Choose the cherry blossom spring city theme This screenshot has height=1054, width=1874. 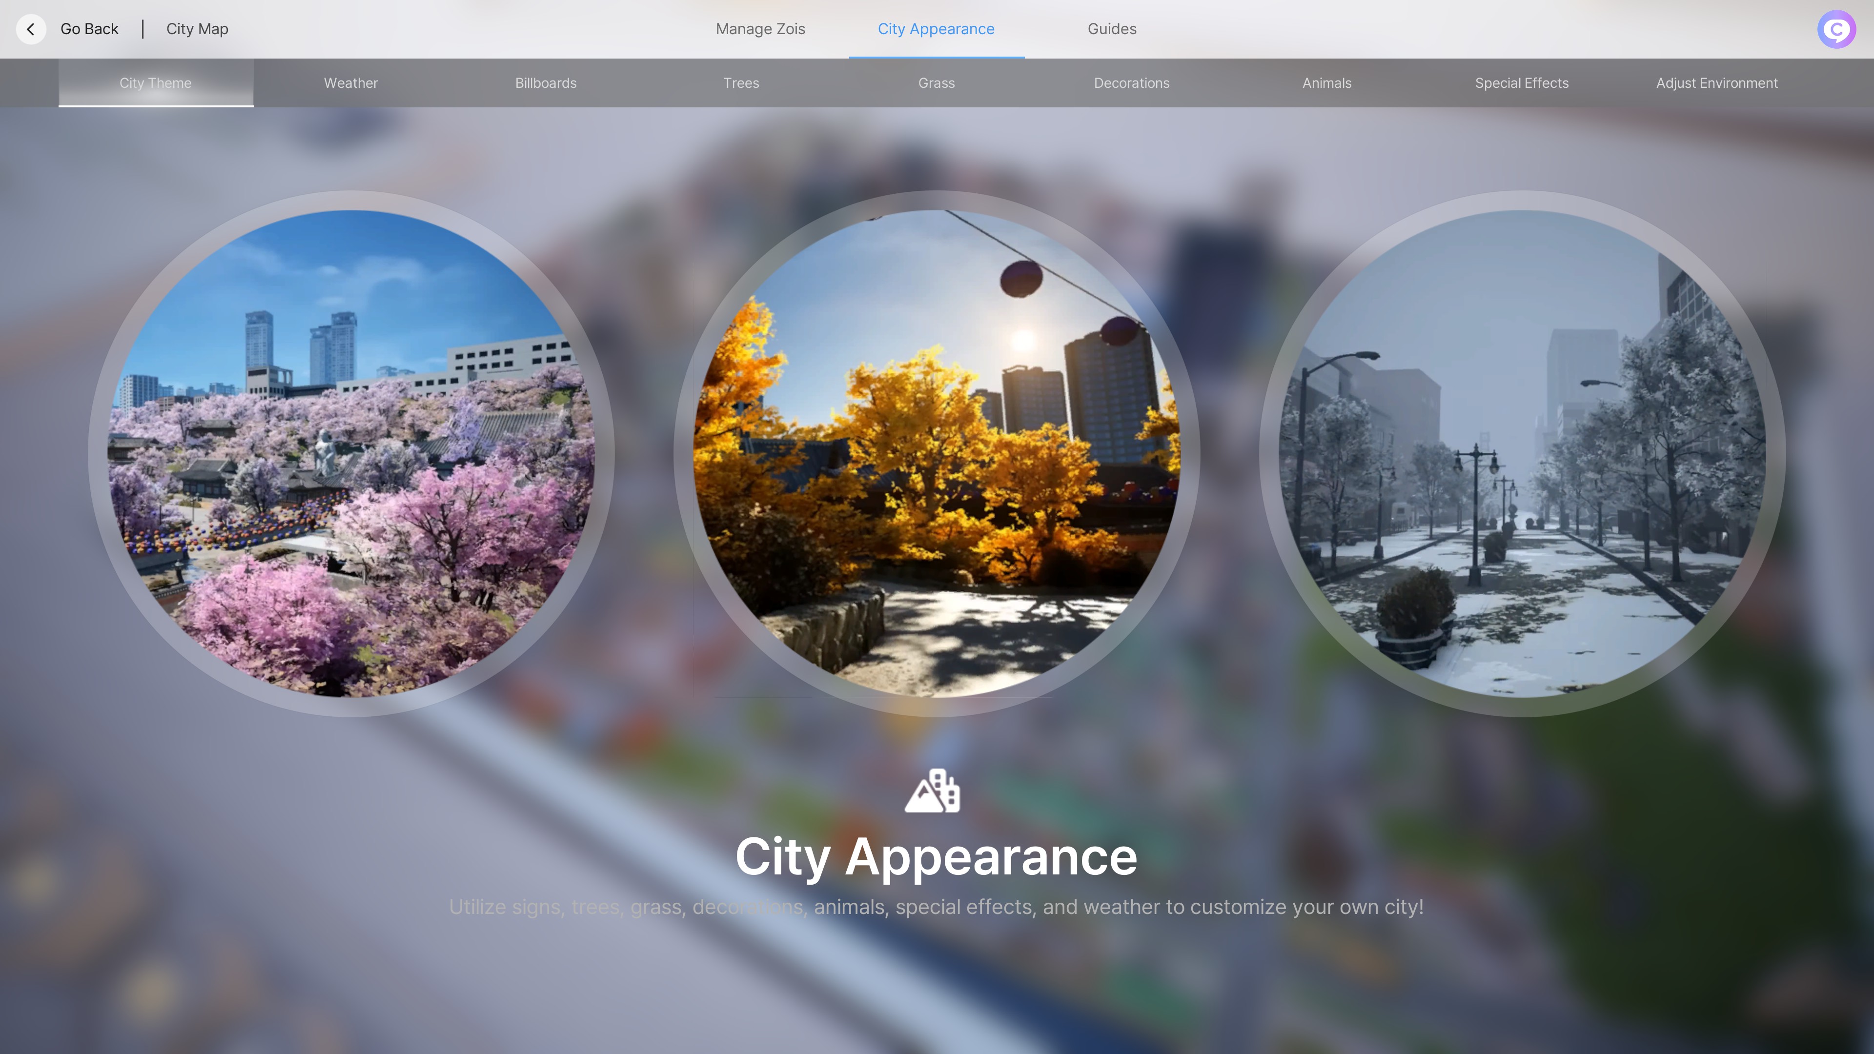point(351,453)
